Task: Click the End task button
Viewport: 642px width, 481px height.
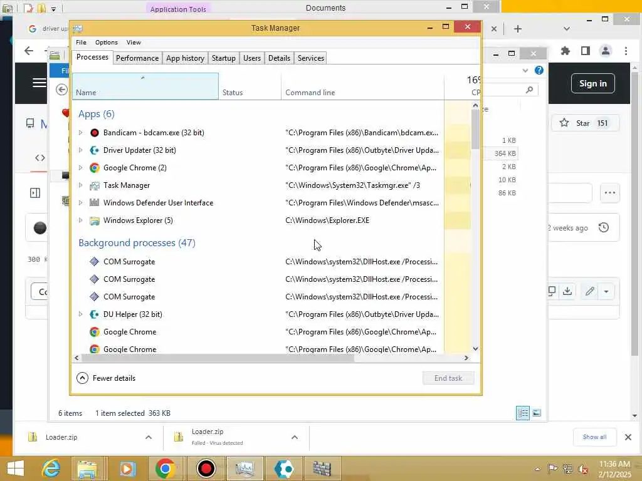Action: [448, 378]
